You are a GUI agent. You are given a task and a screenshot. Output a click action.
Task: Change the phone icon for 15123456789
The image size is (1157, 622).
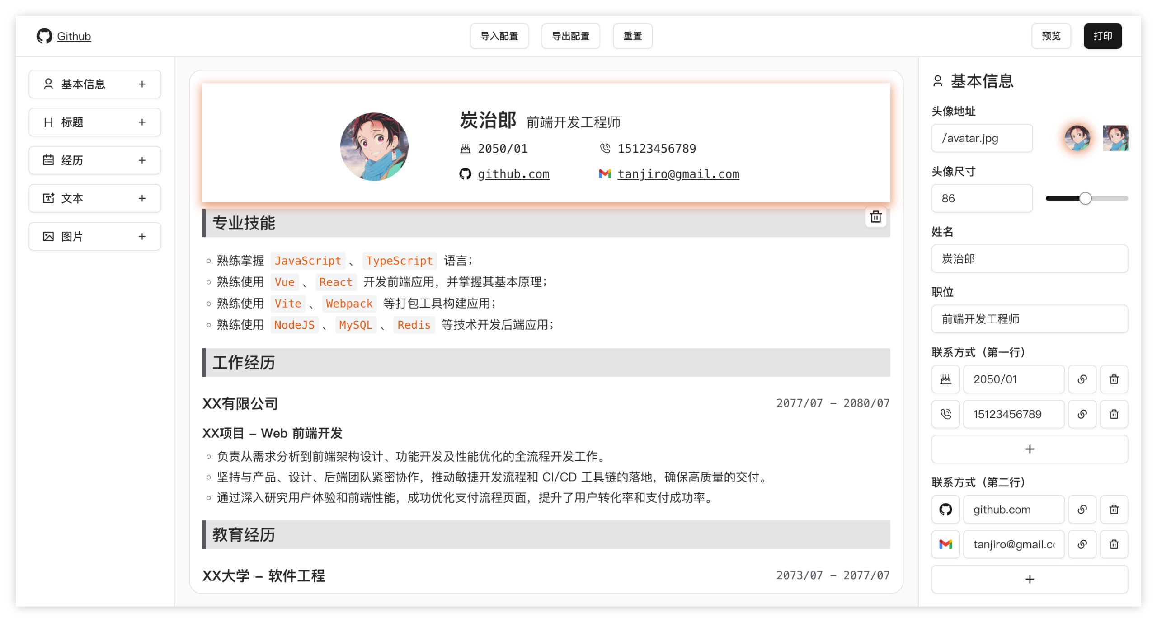945,414
